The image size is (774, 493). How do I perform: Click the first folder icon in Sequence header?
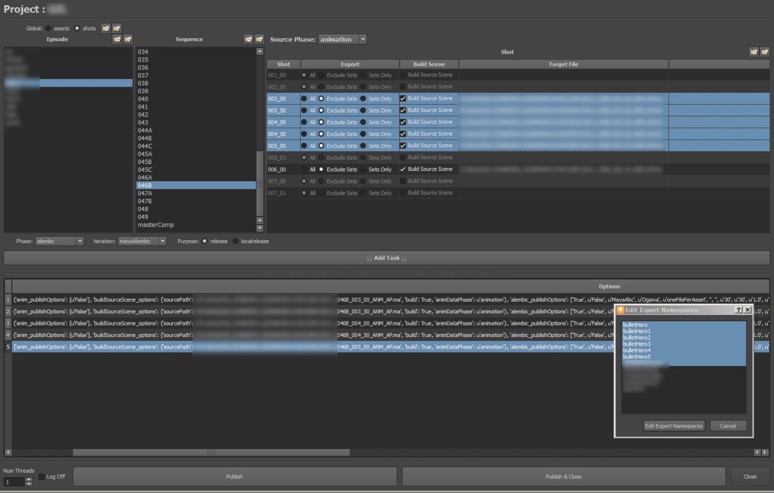point(248,39)
